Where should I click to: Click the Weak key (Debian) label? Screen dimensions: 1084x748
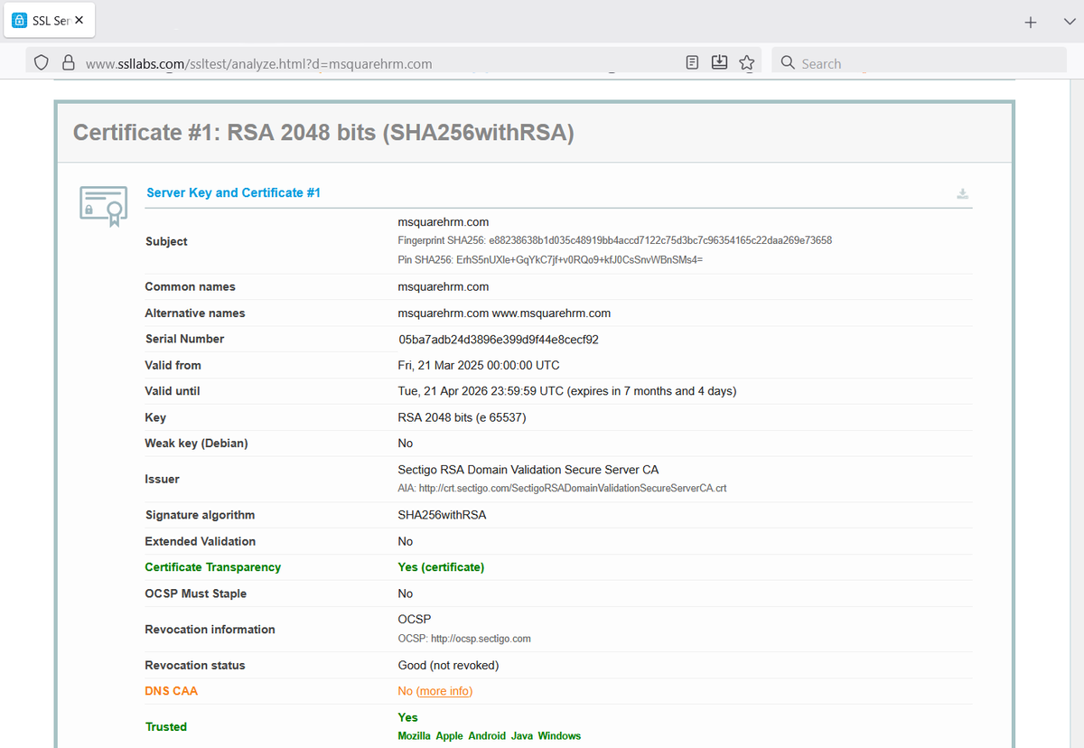tap(196, 444)
